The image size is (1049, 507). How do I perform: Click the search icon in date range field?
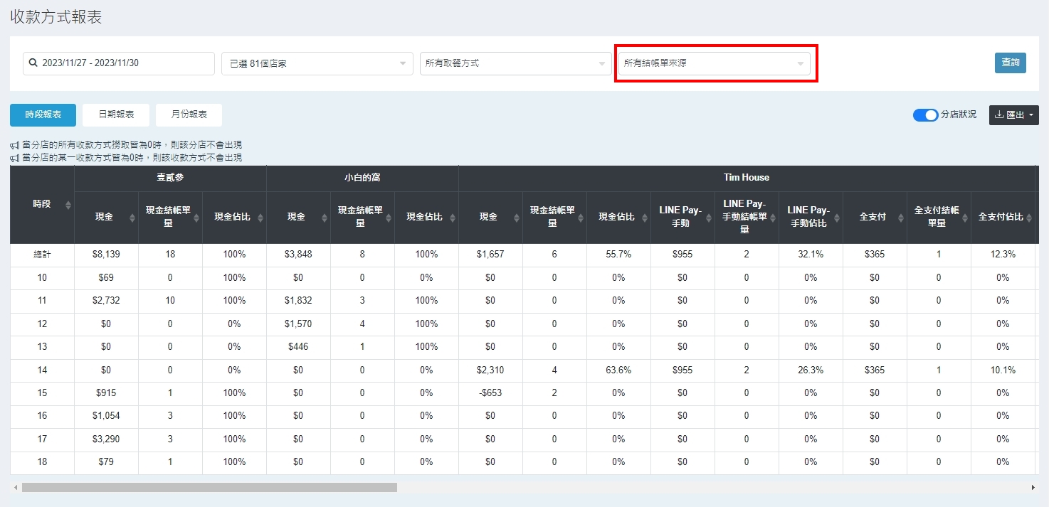[x=33, y=63]
